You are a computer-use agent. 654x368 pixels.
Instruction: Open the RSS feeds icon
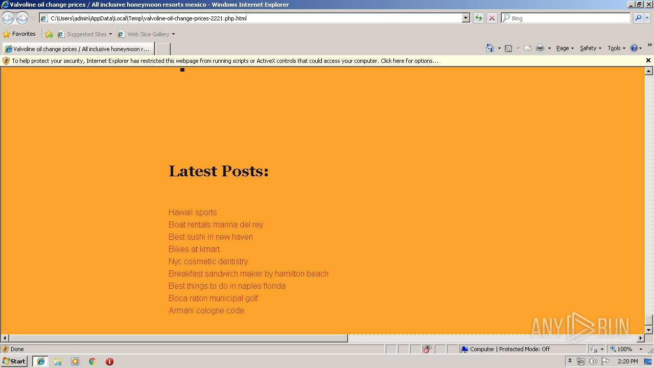[508, 48]
